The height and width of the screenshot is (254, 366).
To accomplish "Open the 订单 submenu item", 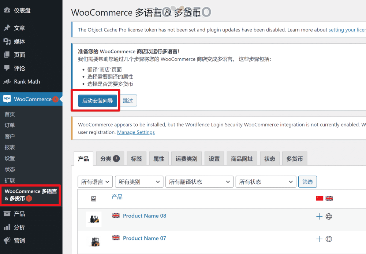I will (10, 125).
